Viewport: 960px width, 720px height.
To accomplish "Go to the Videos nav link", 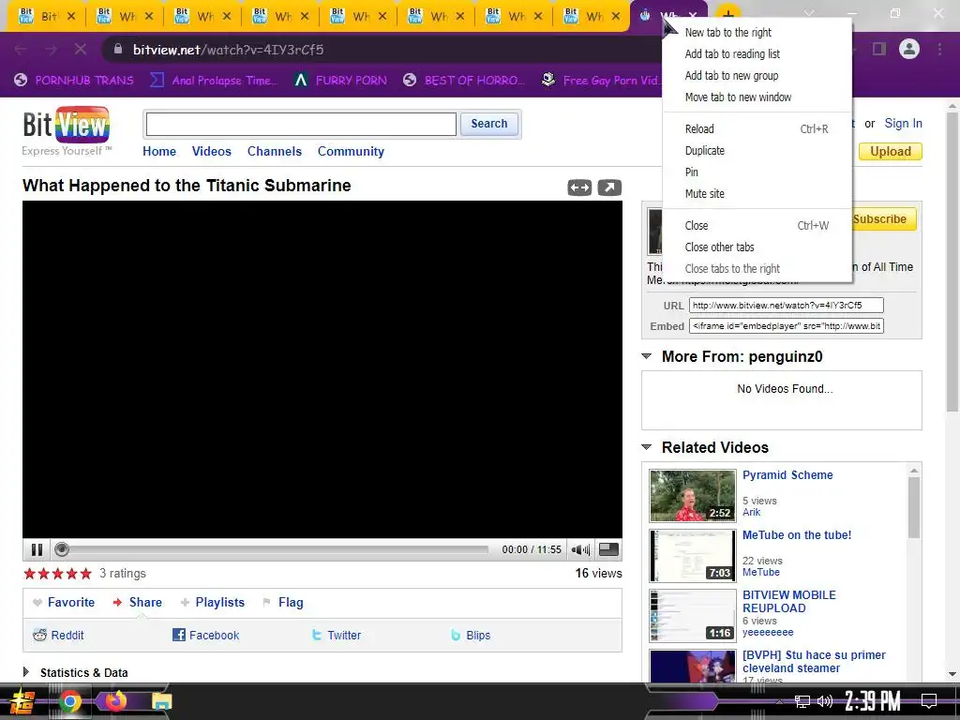I will (x=211, y=151).
